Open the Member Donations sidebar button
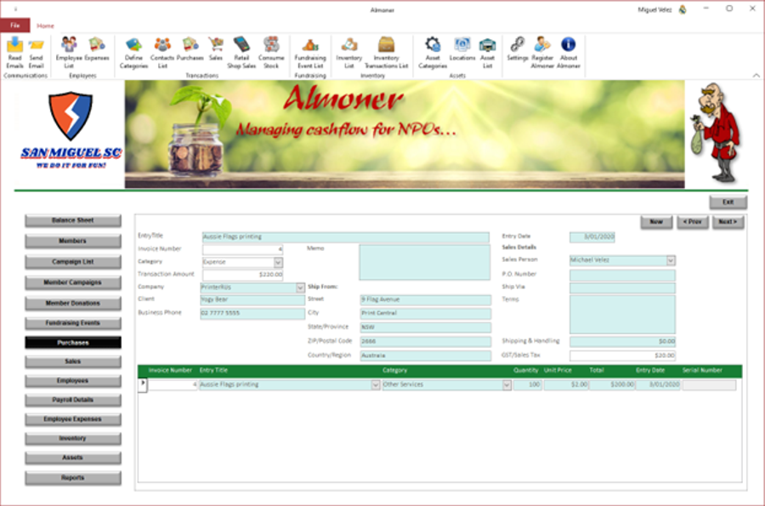This screenshot has height=506, width=765. tap(73, 304)
